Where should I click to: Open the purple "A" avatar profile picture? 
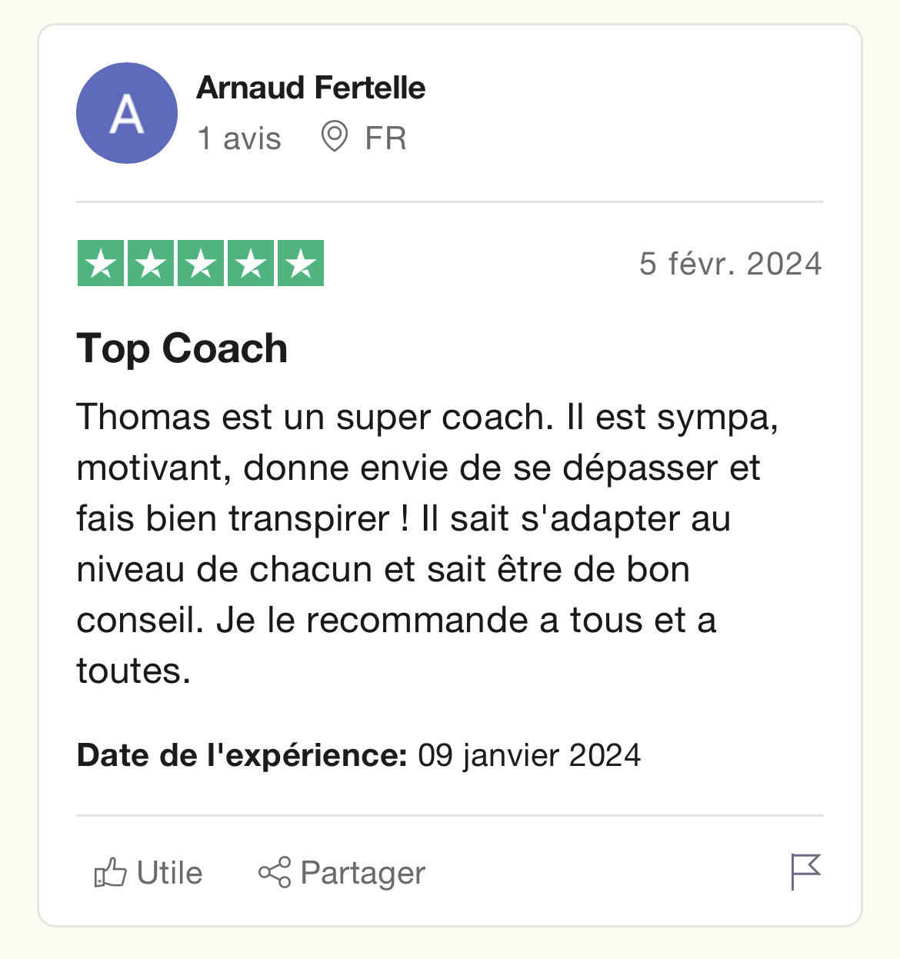(x=127, y=113)
